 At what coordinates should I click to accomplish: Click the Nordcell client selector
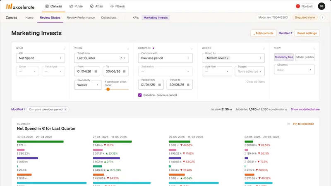(x=304, y=6)
